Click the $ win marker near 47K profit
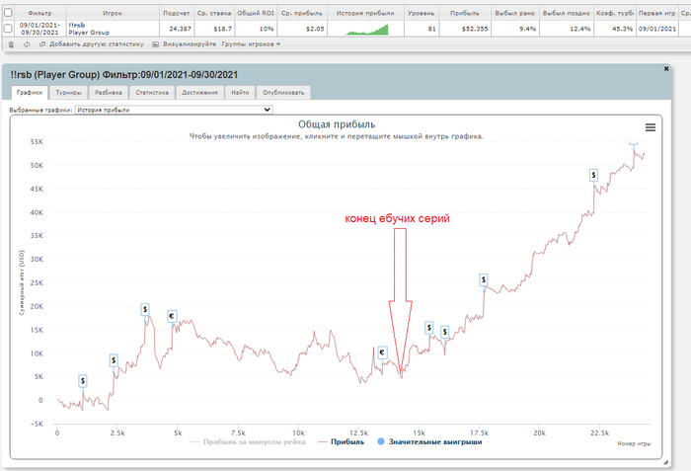This screenshot has height=471, width=691. 593,175
